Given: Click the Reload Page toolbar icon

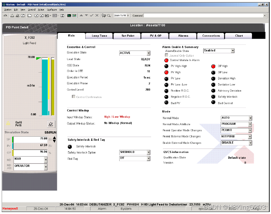Looking at the screenshot, I should [62, 16].
